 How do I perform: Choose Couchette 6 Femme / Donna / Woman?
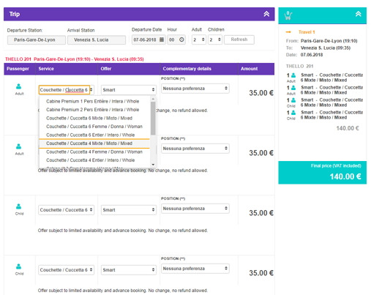94,127
